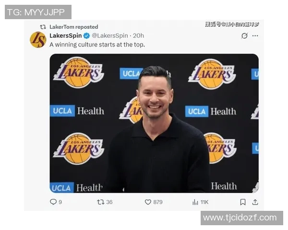Click the Grok circle-slash icon
The height and width of the screenshot is (230, 288).
[244, 35]
